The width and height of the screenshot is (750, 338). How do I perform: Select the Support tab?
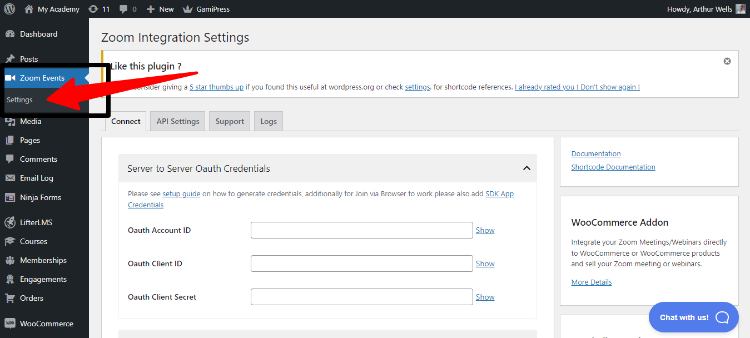[230, 121]
